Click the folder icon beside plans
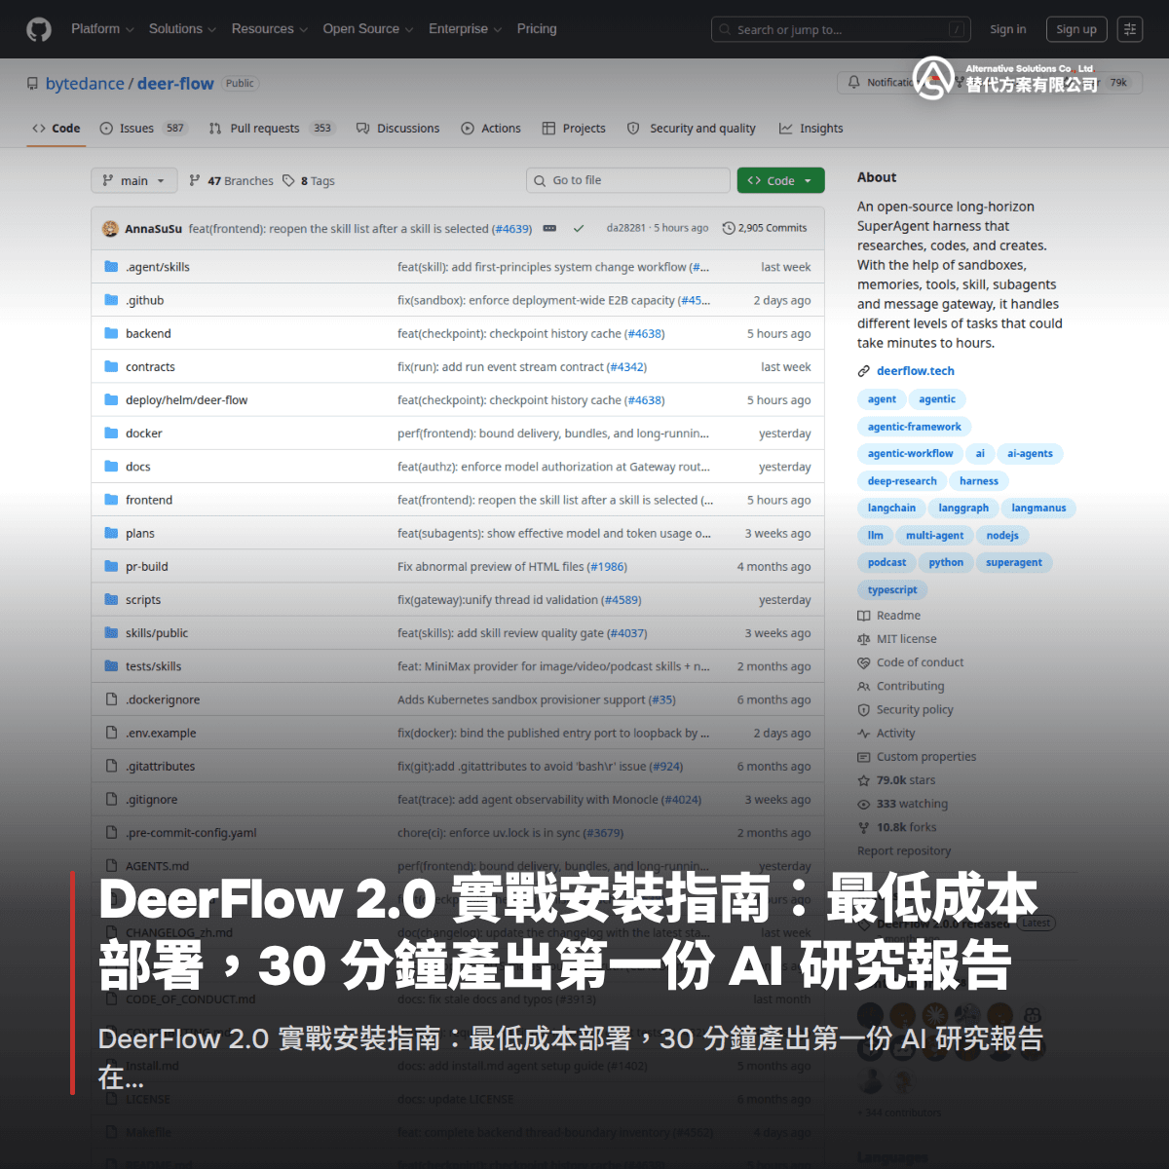The width and height of the screenshot is (1169, 1169). tap(111, 533)
